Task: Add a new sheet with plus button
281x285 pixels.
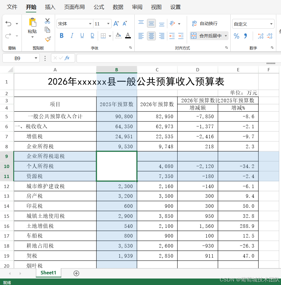Action: [x=76, y=273]
